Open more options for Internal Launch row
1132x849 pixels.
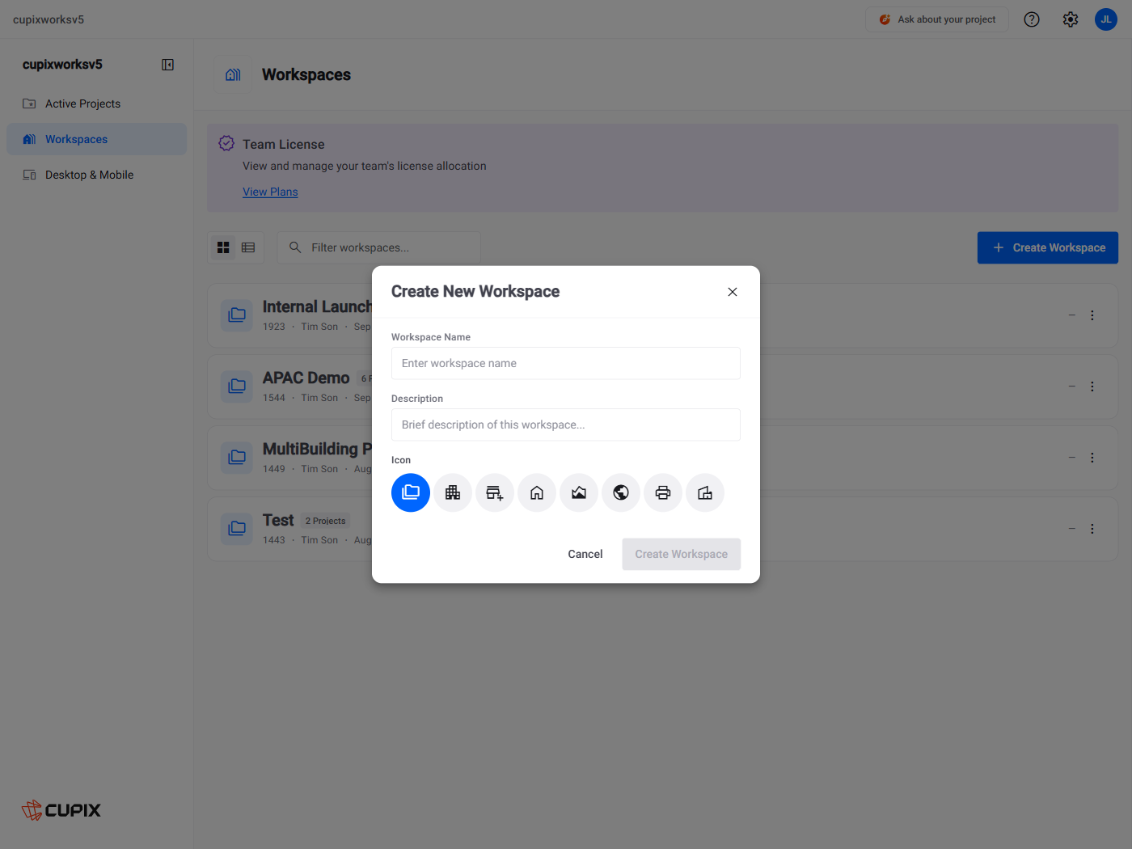click(1092, 315)
